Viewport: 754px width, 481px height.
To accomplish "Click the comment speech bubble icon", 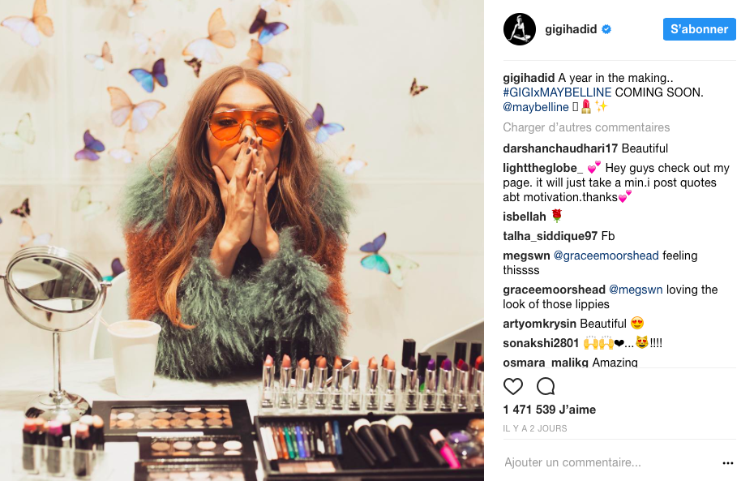I will click(546, 386).
